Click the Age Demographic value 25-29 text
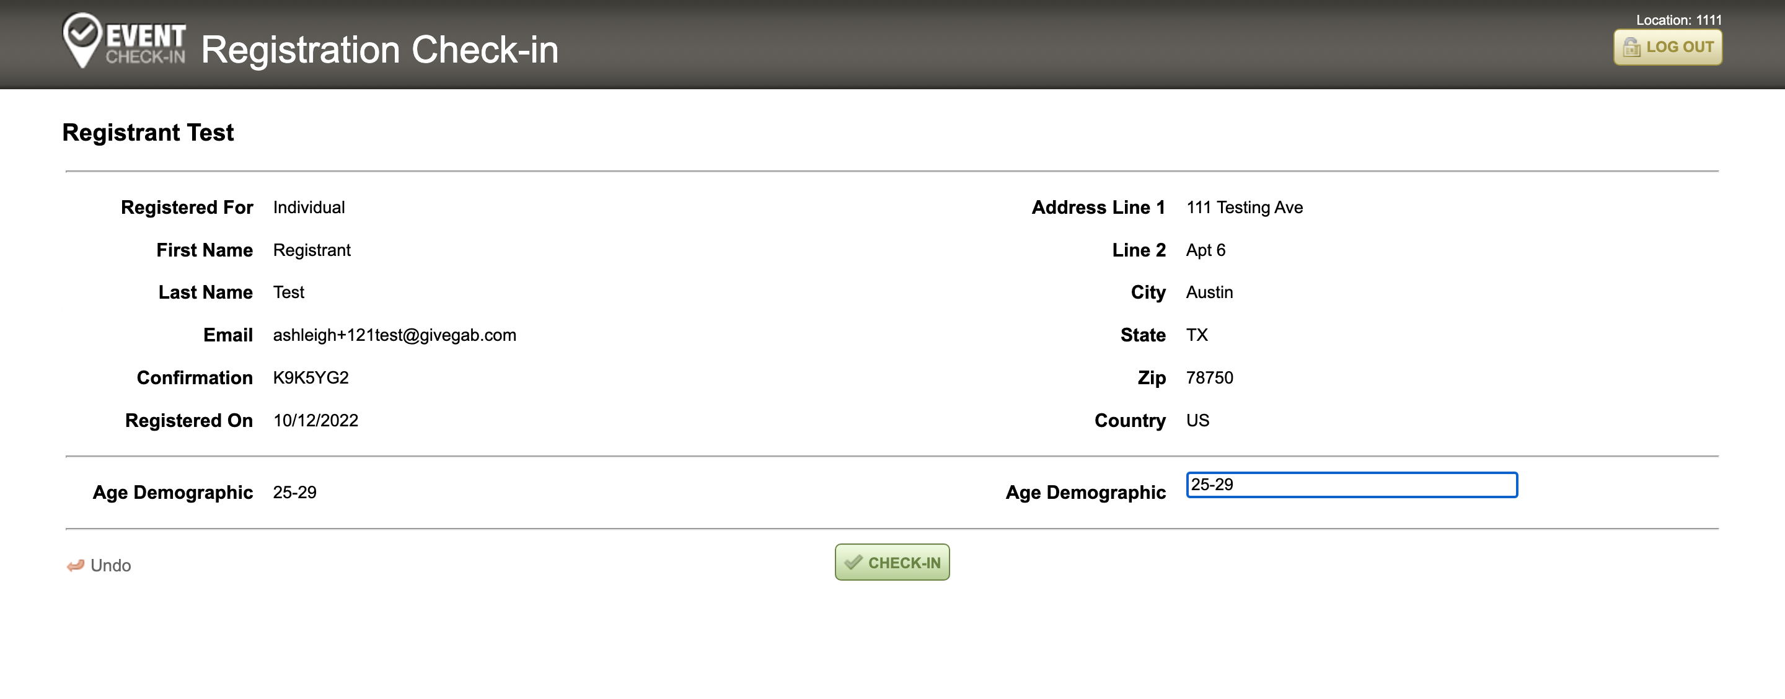Viewport: 1785px width, 699px height. coord(294,492)
